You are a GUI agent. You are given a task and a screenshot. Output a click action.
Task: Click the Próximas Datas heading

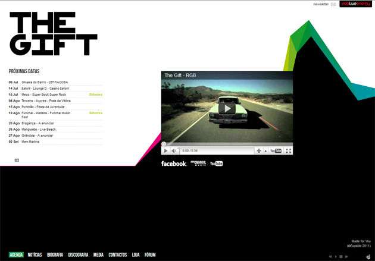click(24, 71)
